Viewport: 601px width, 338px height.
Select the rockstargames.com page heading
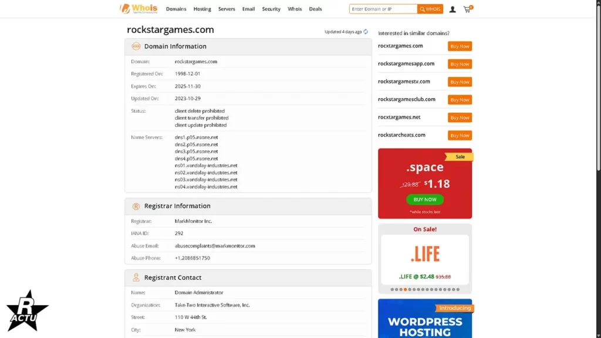[x=170, y=29]
